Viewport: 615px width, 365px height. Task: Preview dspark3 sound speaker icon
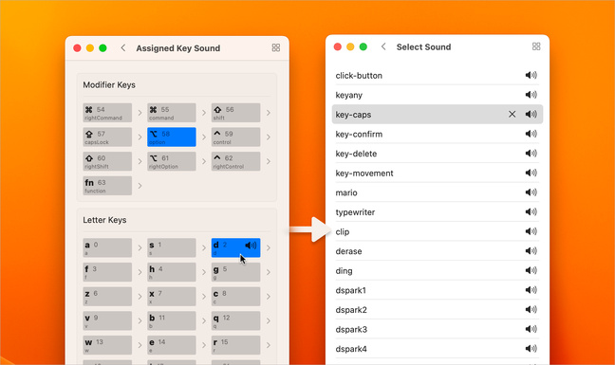click(x=531, y=329)
